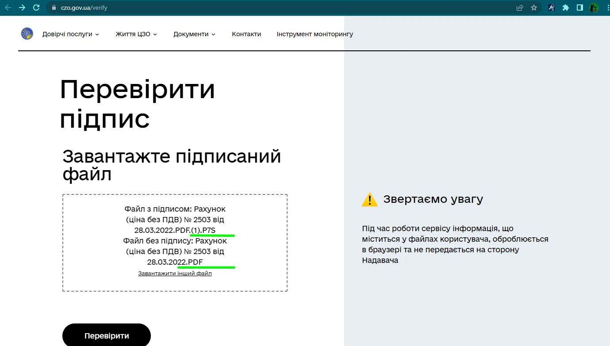
Task: Expand the Життя ЦЗО menu
Action: click(136, 34)
